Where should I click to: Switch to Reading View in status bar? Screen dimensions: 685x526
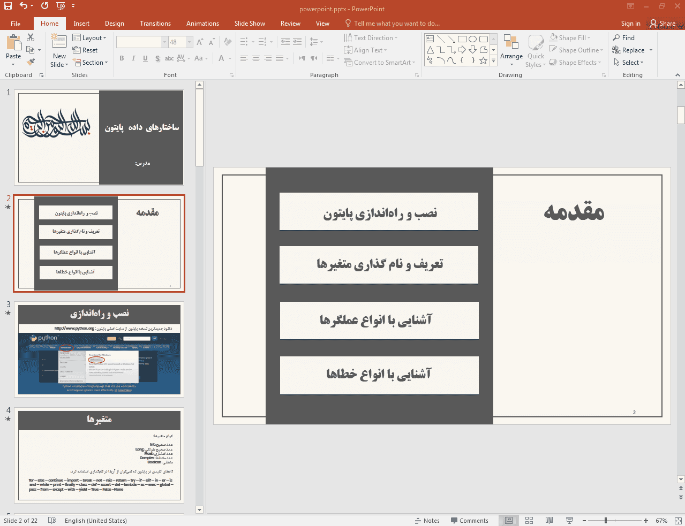tap(549, 520)
